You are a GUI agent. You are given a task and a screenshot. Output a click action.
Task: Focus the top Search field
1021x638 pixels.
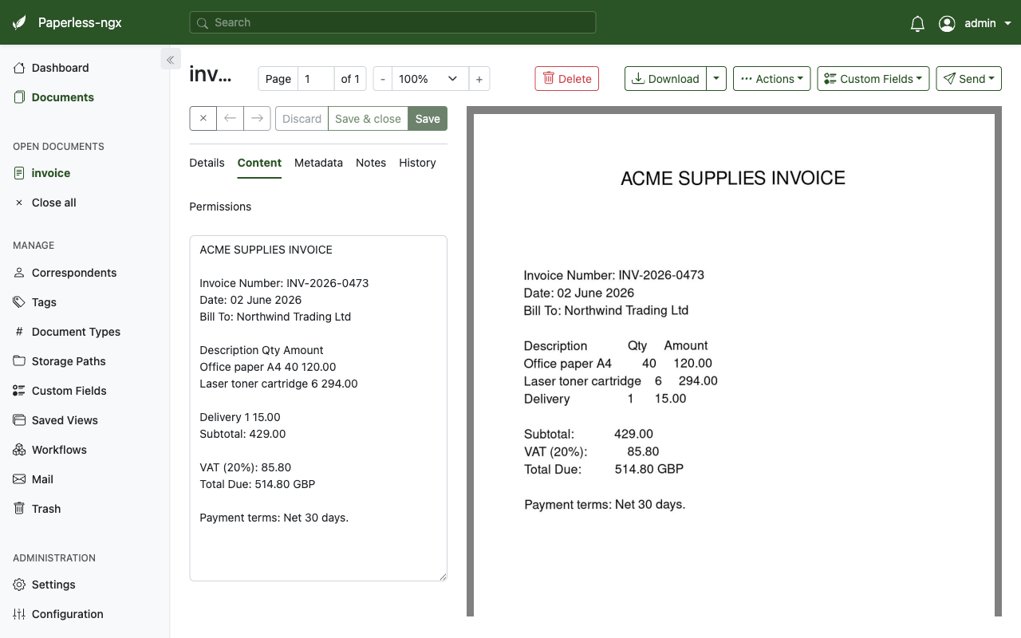coord(392,22)
